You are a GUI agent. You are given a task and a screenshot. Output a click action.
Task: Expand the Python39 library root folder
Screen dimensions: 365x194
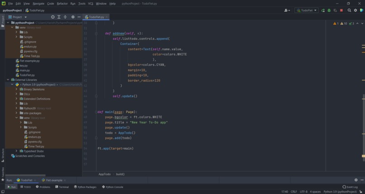click(x=16, y=108)
